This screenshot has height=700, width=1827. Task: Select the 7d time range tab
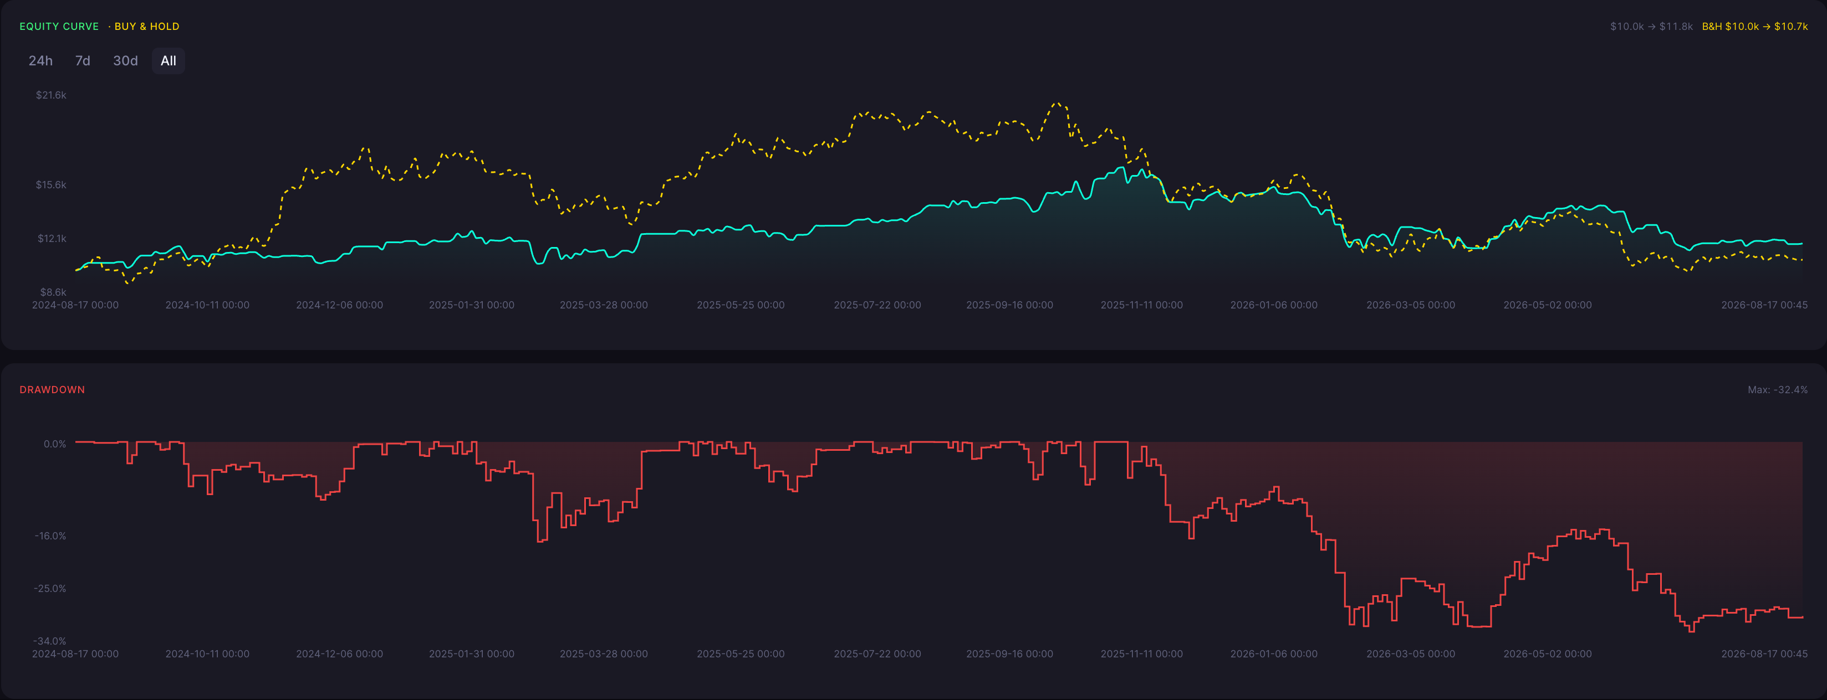pos(83,61)
